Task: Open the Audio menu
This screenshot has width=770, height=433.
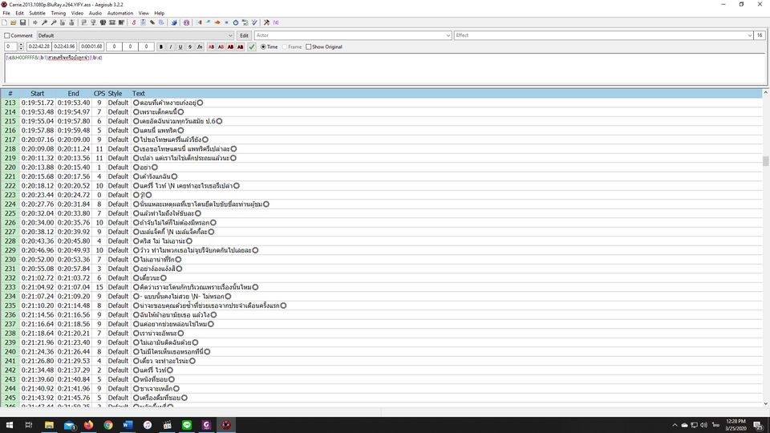Action: point(95,14)
